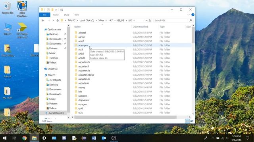The image size is (254, 142).
Task: Open the File ribbon tab
Action: click(45, 15)
